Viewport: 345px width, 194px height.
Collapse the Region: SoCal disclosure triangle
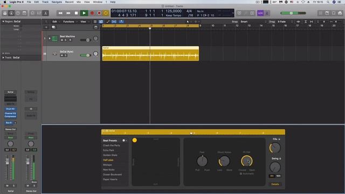3,22
